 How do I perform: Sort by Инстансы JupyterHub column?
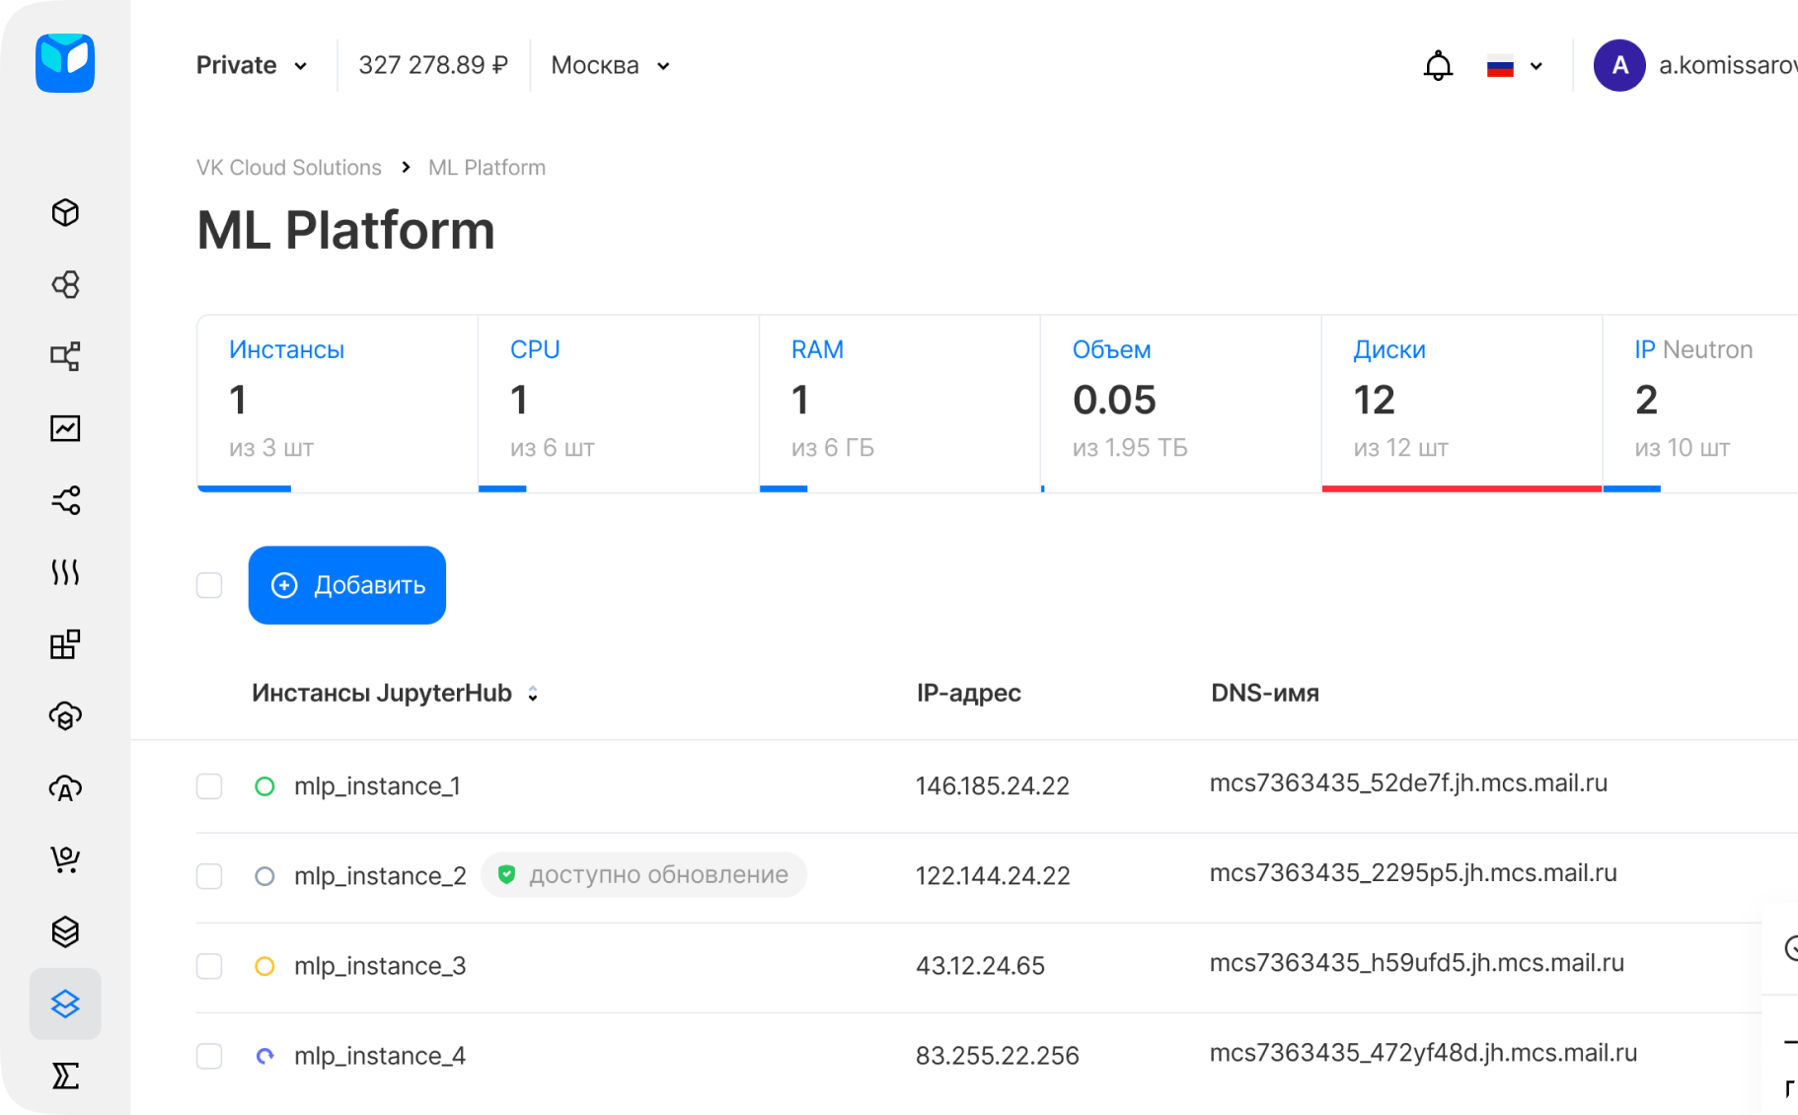pyautogui.click(x=395, y=693)
